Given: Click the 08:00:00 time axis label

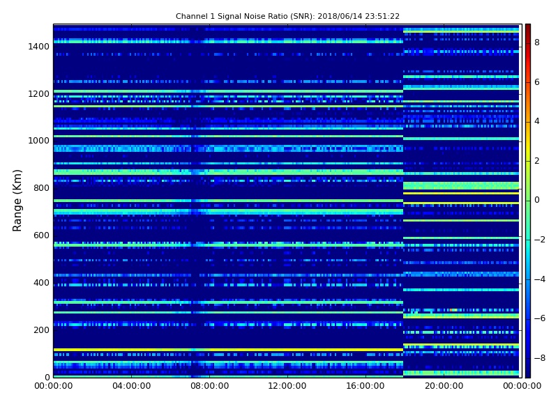Looking at the screenshot, I should 210,386.
